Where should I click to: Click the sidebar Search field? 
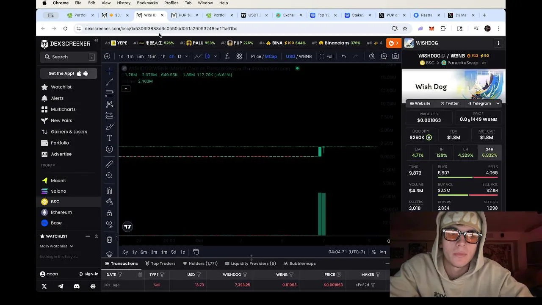coord(69,57)
